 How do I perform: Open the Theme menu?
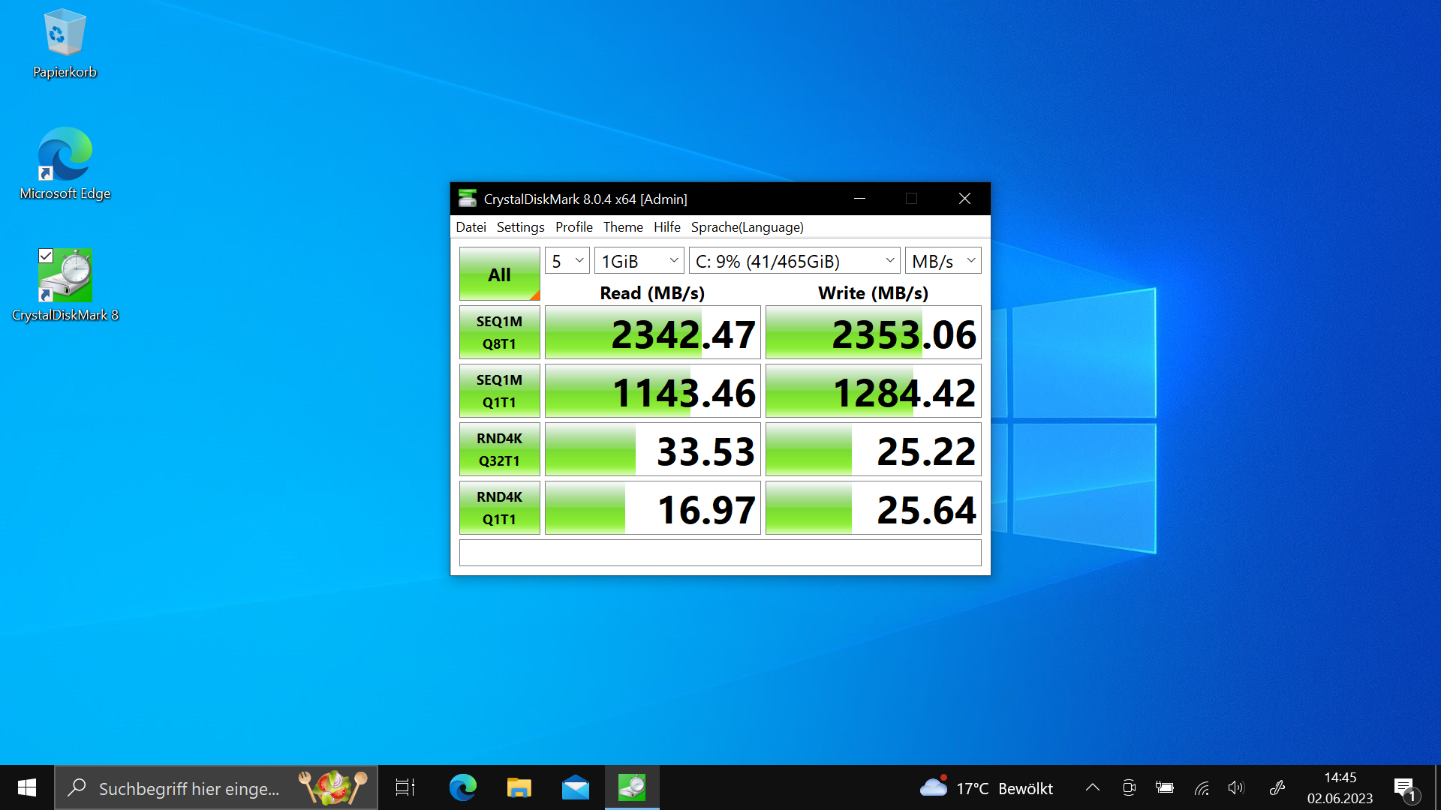tap(622, 227)
